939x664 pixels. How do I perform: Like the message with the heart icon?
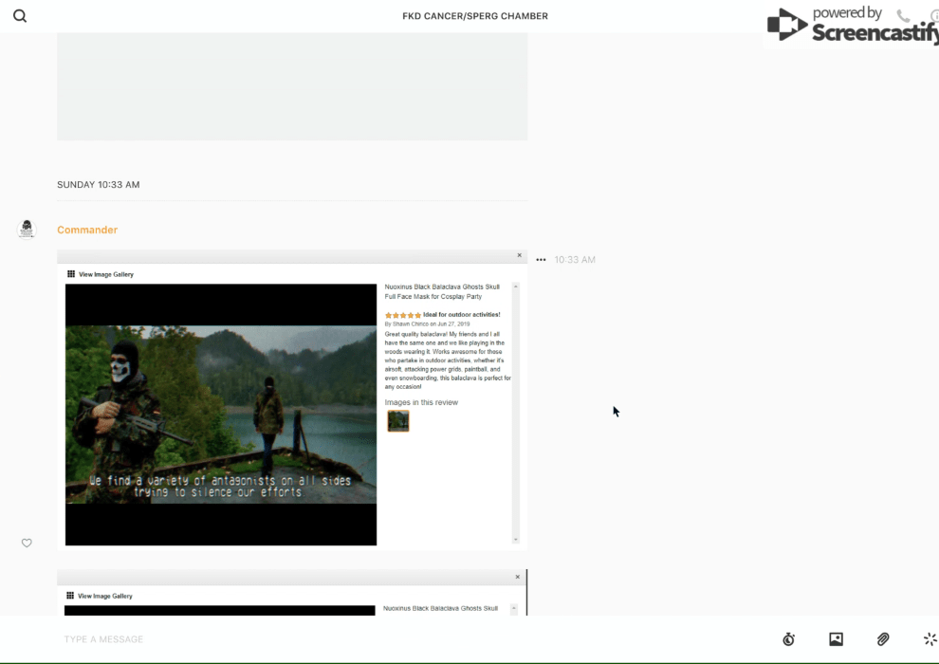pos(27,543)
